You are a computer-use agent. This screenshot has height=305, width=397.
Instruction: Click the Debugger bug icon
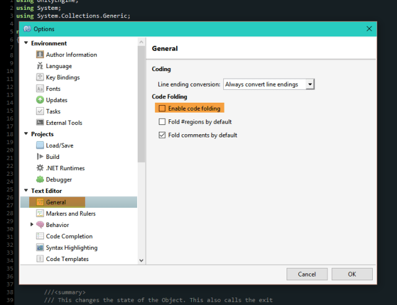click(x=40, y=179)
